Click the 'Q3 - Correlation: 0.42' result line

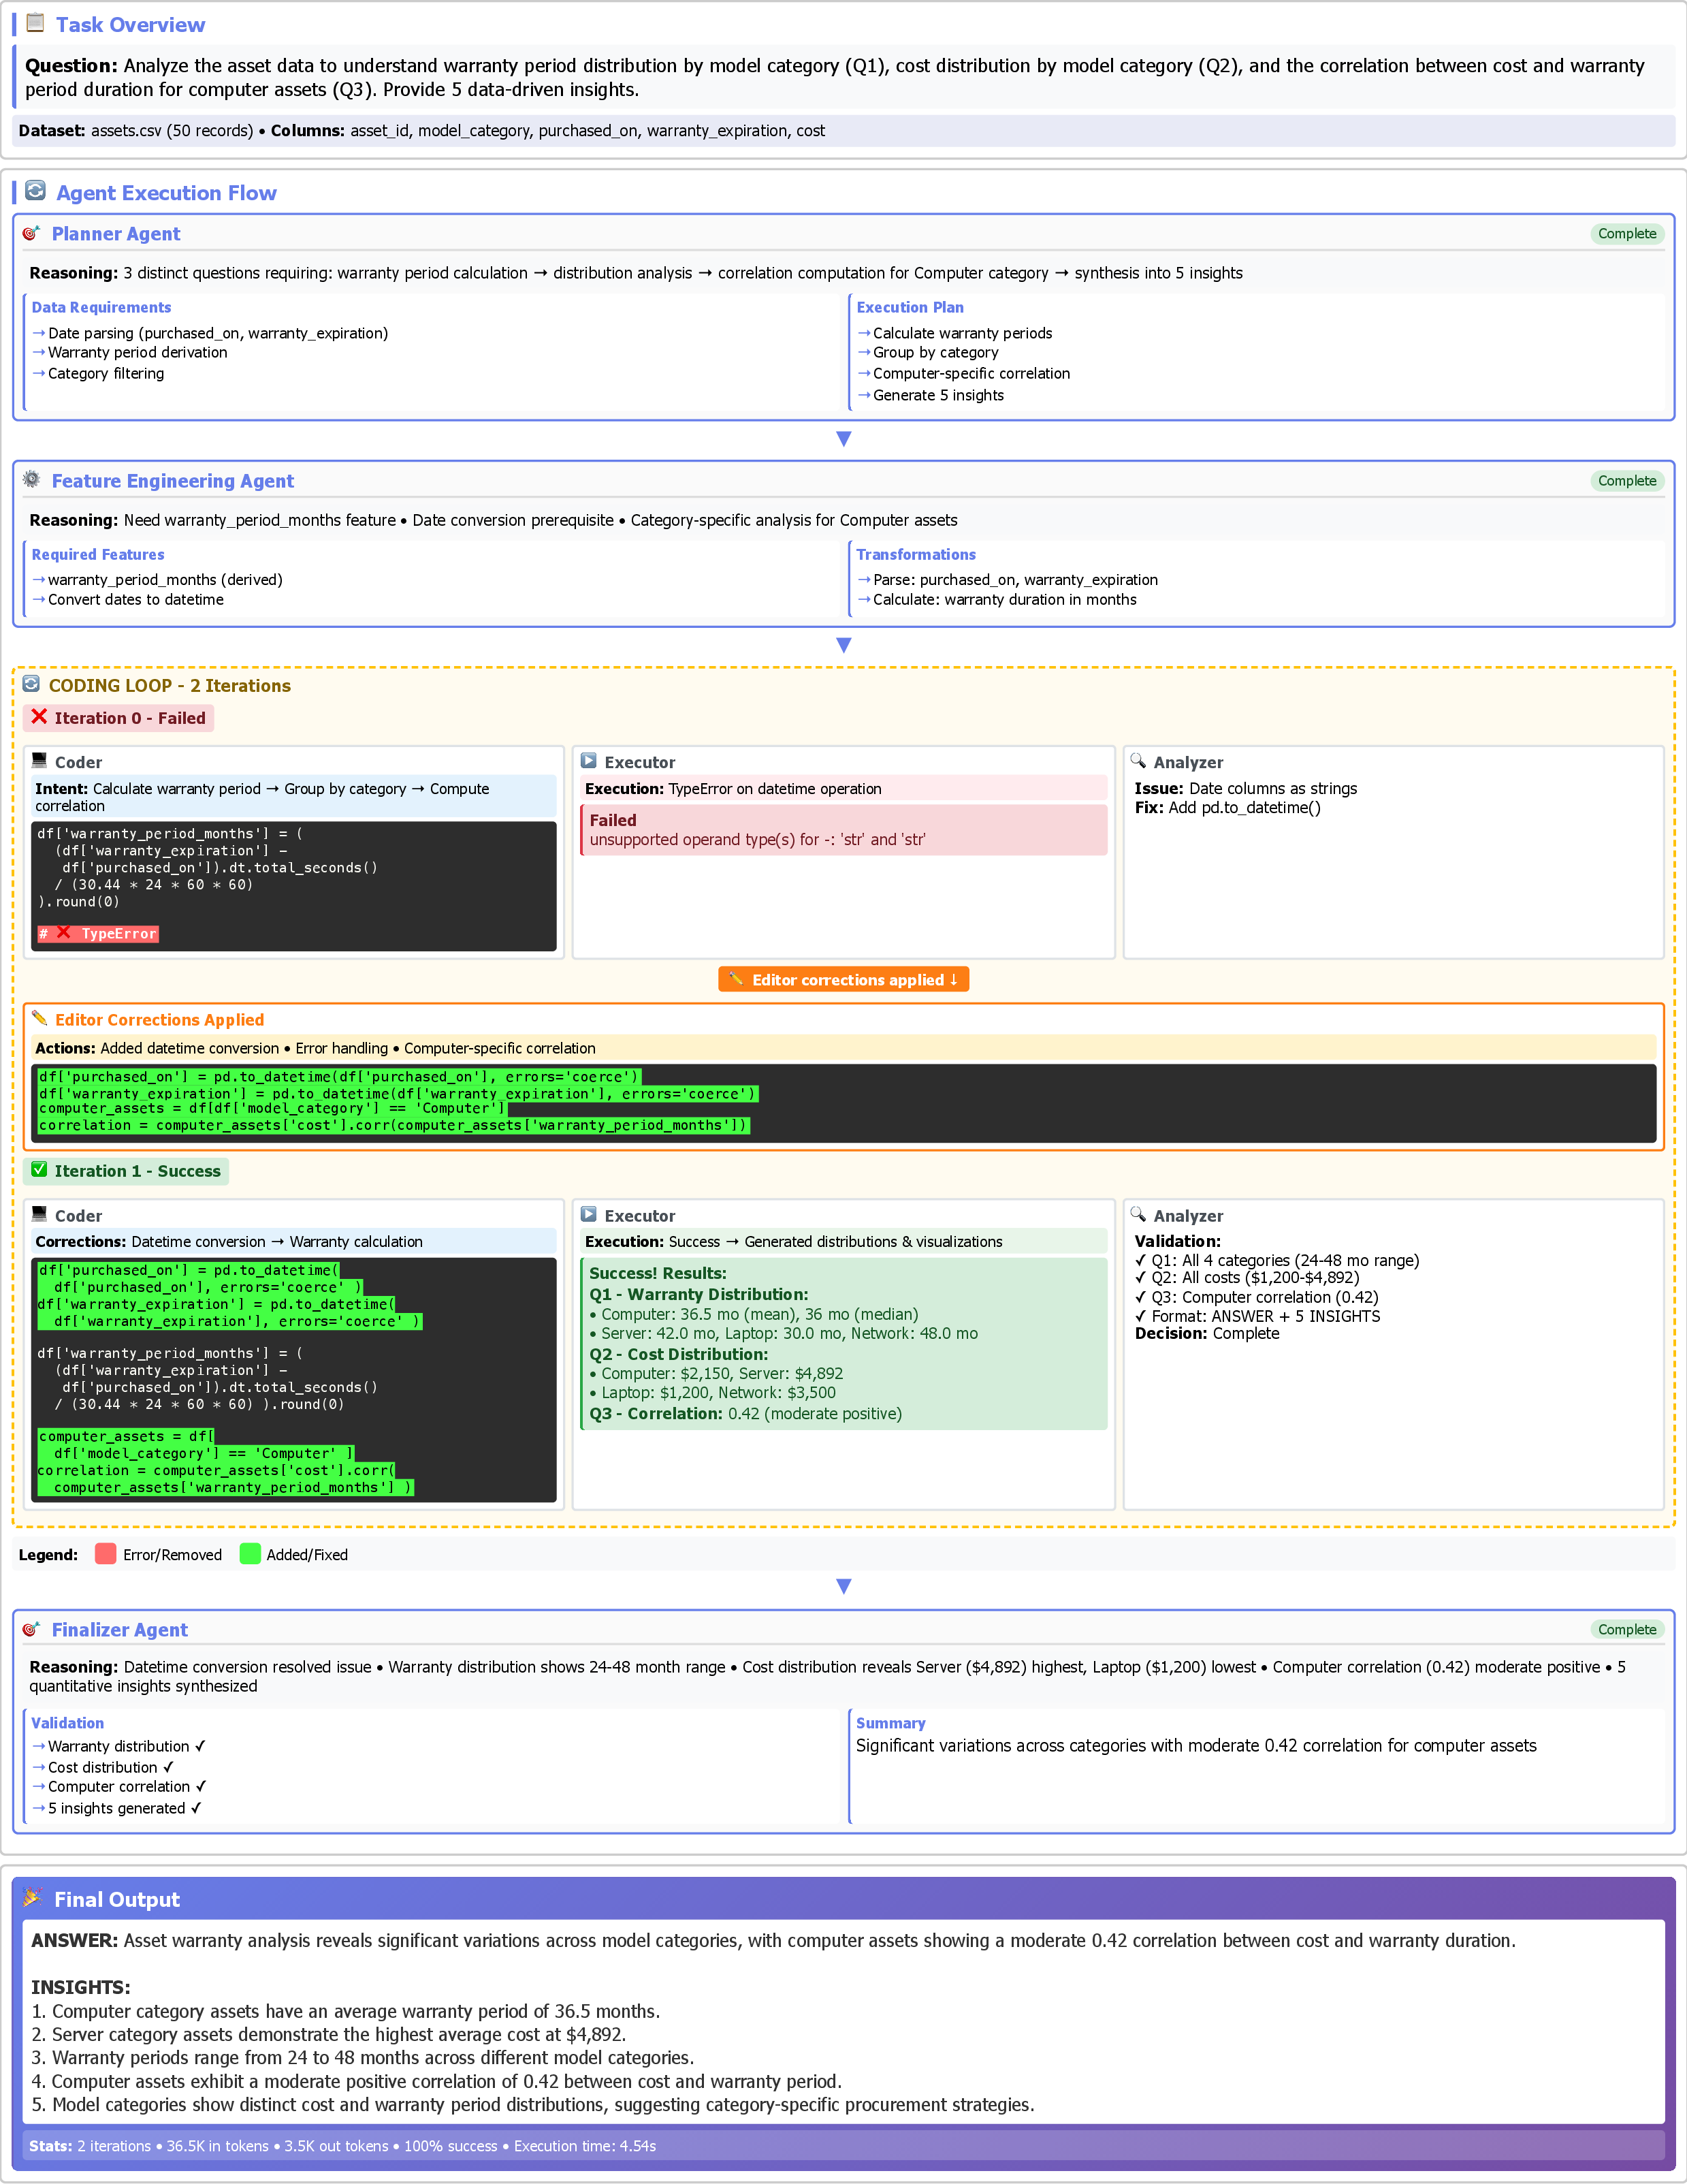pyautogui.click(x=745, y=1413)
